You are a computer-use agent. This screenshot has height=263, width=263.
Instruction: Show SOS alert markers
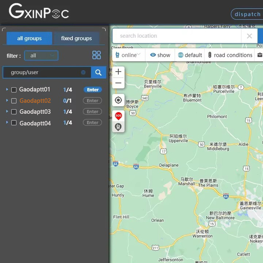(x=118, y=116)
